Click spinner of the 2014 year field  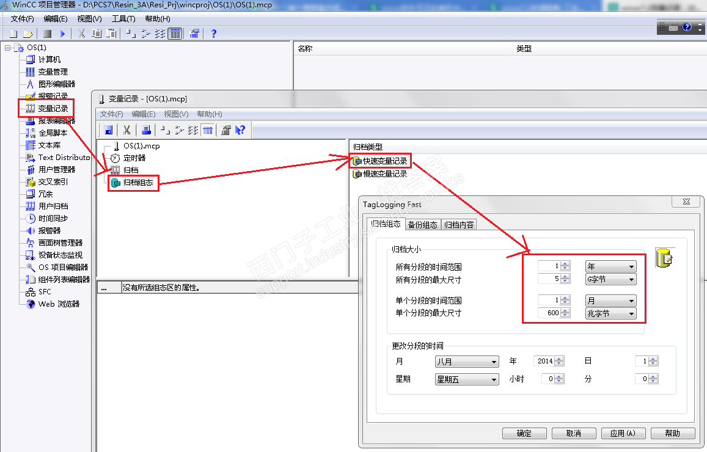[559, 361]
